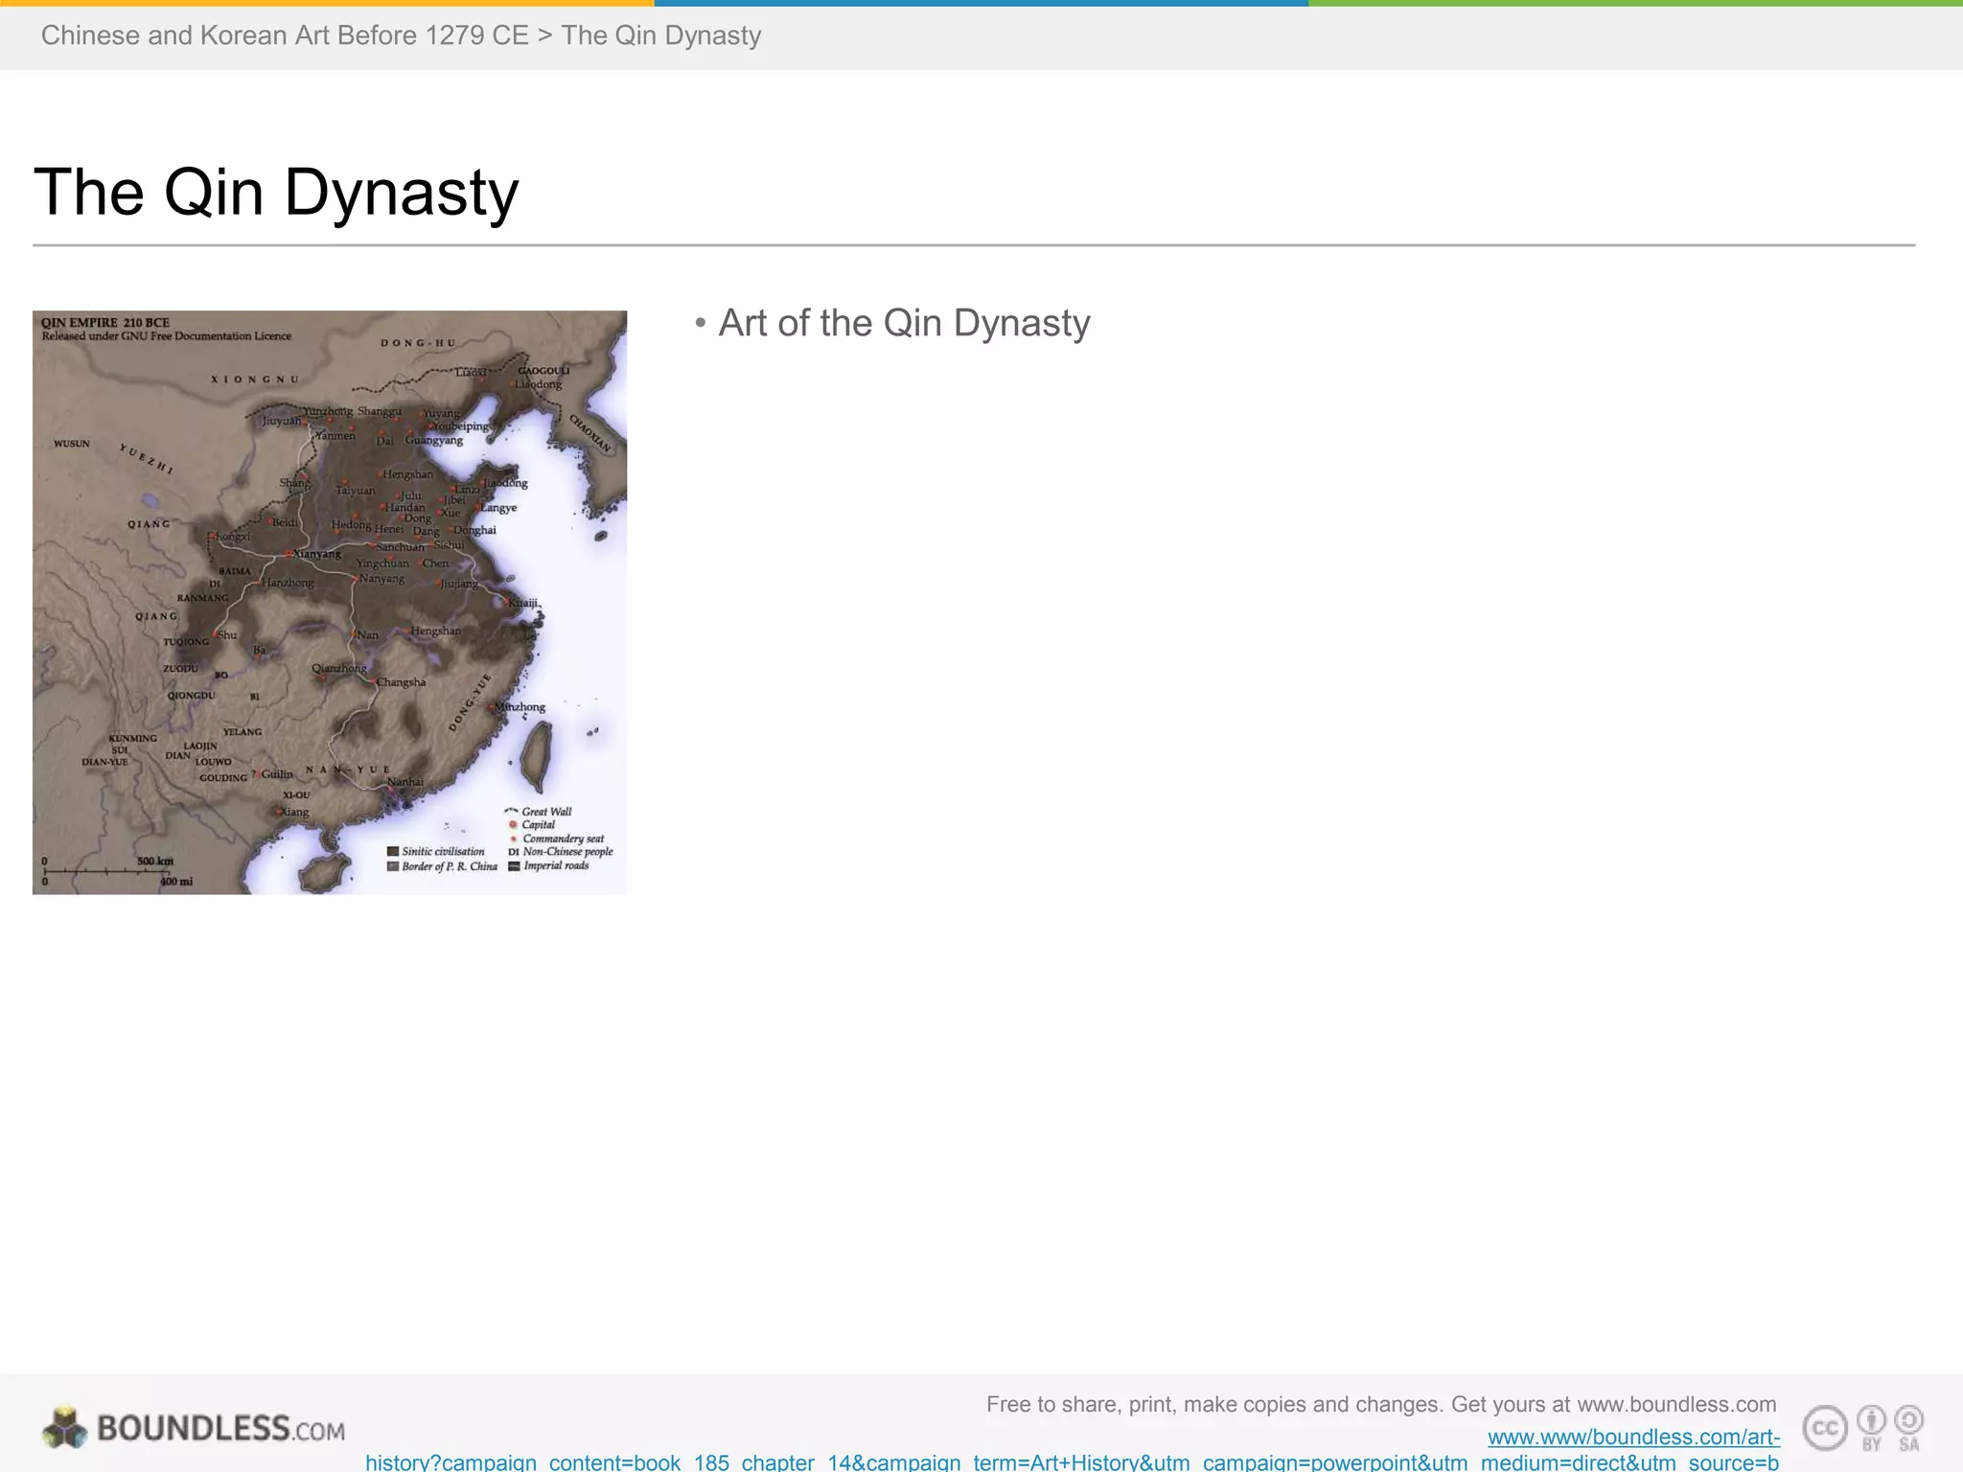This screenshot has height=1472, width=1963.
Task: Click the orange segment of top color bar
Action: point(326,3)
